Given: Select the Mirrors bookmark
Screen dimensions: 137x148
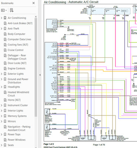Looking at the screenshot, I should pos(12,121).
